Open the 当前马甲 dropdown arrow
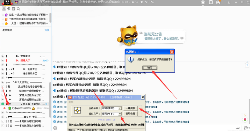250x131 pixels. (x=120, y=108)
